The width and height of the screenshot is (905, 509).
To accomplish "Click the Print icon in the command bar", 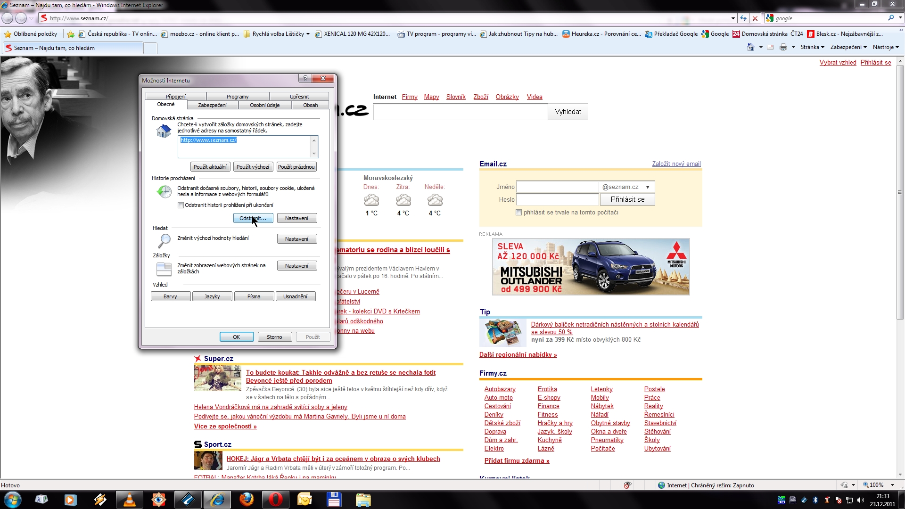I will tap(783, 47).
